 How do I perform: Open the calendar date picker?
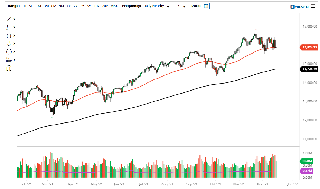(x=206, y=6)
